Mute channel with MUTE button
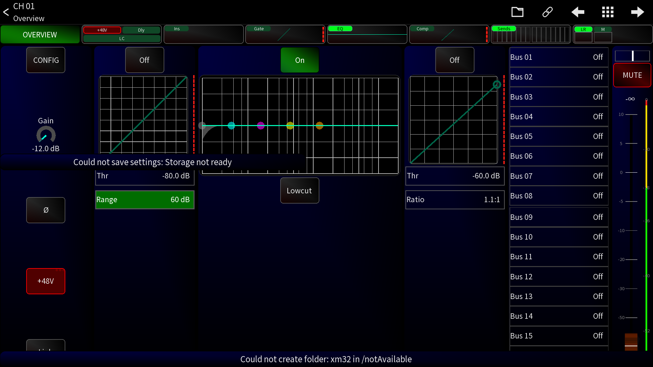This screenshot has width=653, height=367. [632, 75]
